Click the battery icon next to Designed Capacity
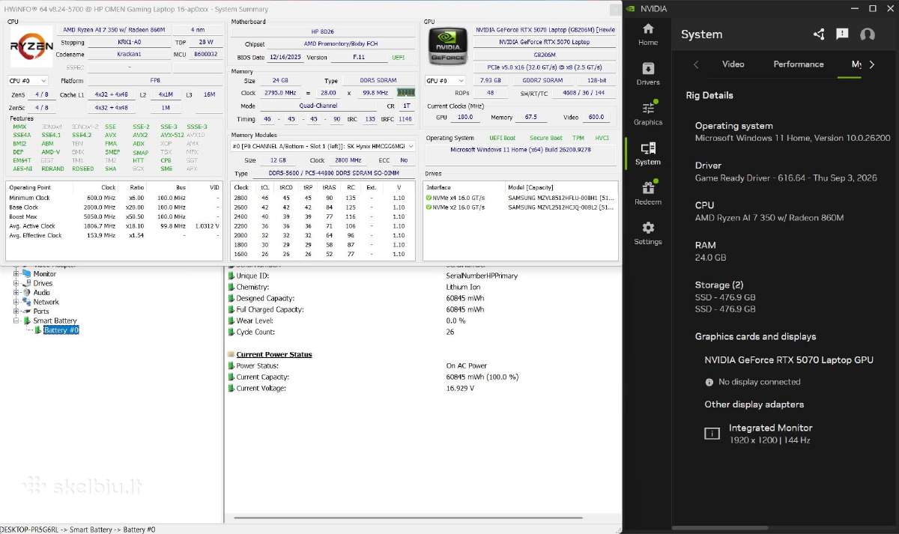 (x=231, y=298)
